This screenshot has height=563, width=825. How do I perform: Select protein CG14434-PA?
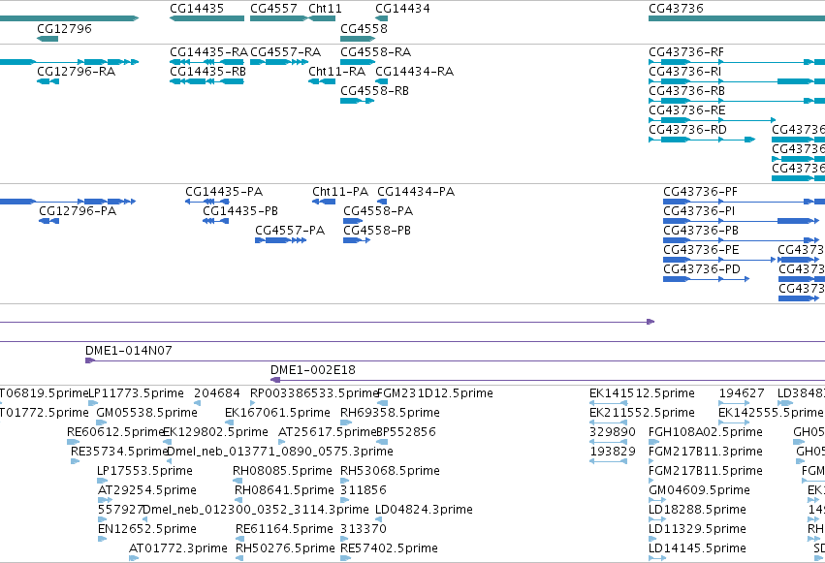(382, 202)
